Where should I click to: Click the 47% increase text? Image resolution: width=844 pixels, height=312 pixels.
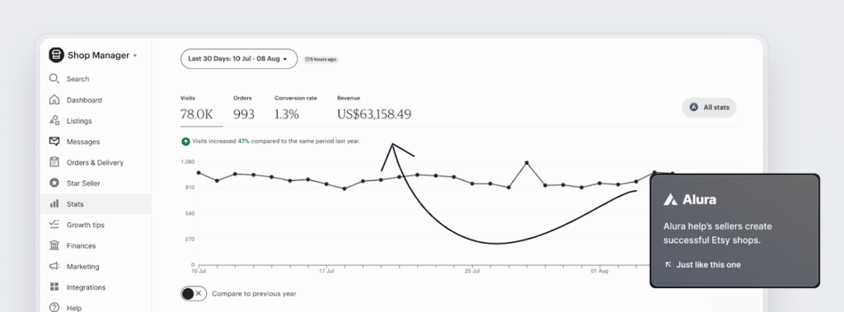coord(243,141)
